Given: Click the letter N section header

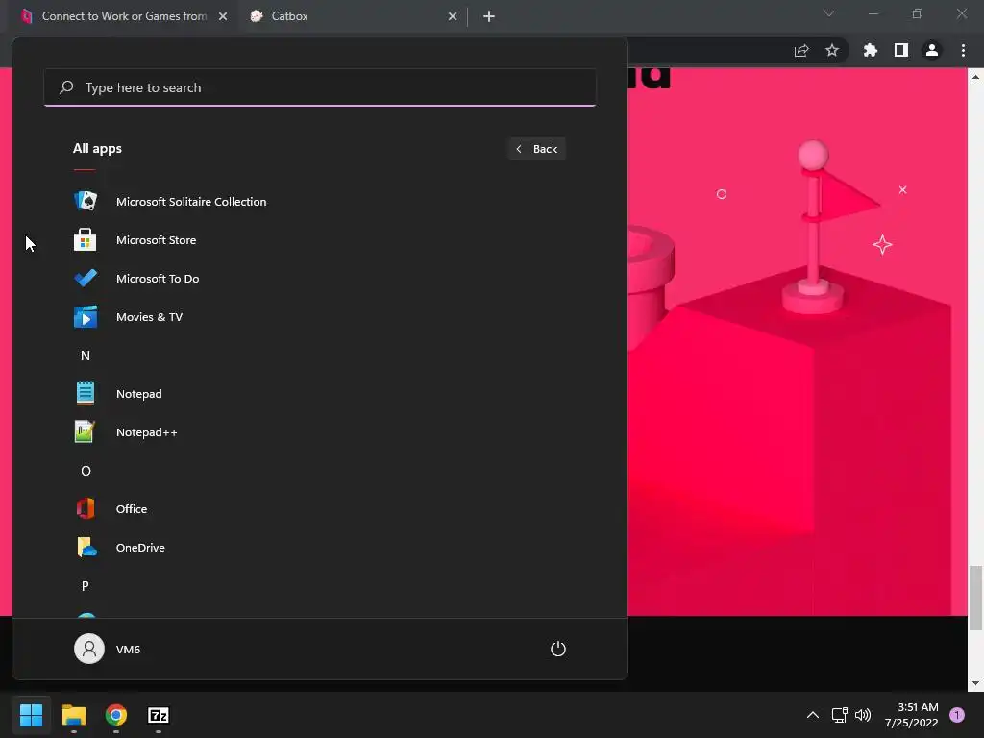Looking at the screenshot, I should (86, 356).
